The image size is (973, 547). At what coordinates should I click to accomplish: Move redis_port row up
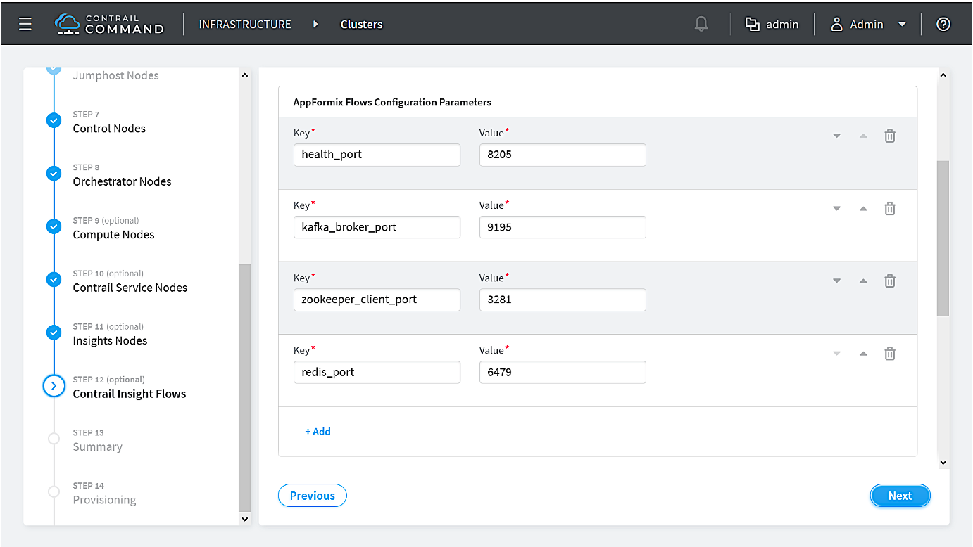point(863,354)
